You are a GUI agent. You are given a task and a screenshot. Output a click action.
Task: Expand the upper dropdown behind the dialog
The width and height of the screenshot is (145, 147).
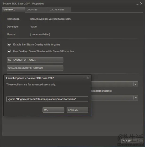[136, 84]
